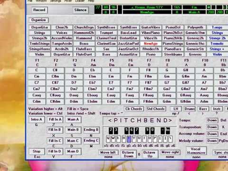The image size is (228, 171).
Task: Play Ending C
Action: 91,141
